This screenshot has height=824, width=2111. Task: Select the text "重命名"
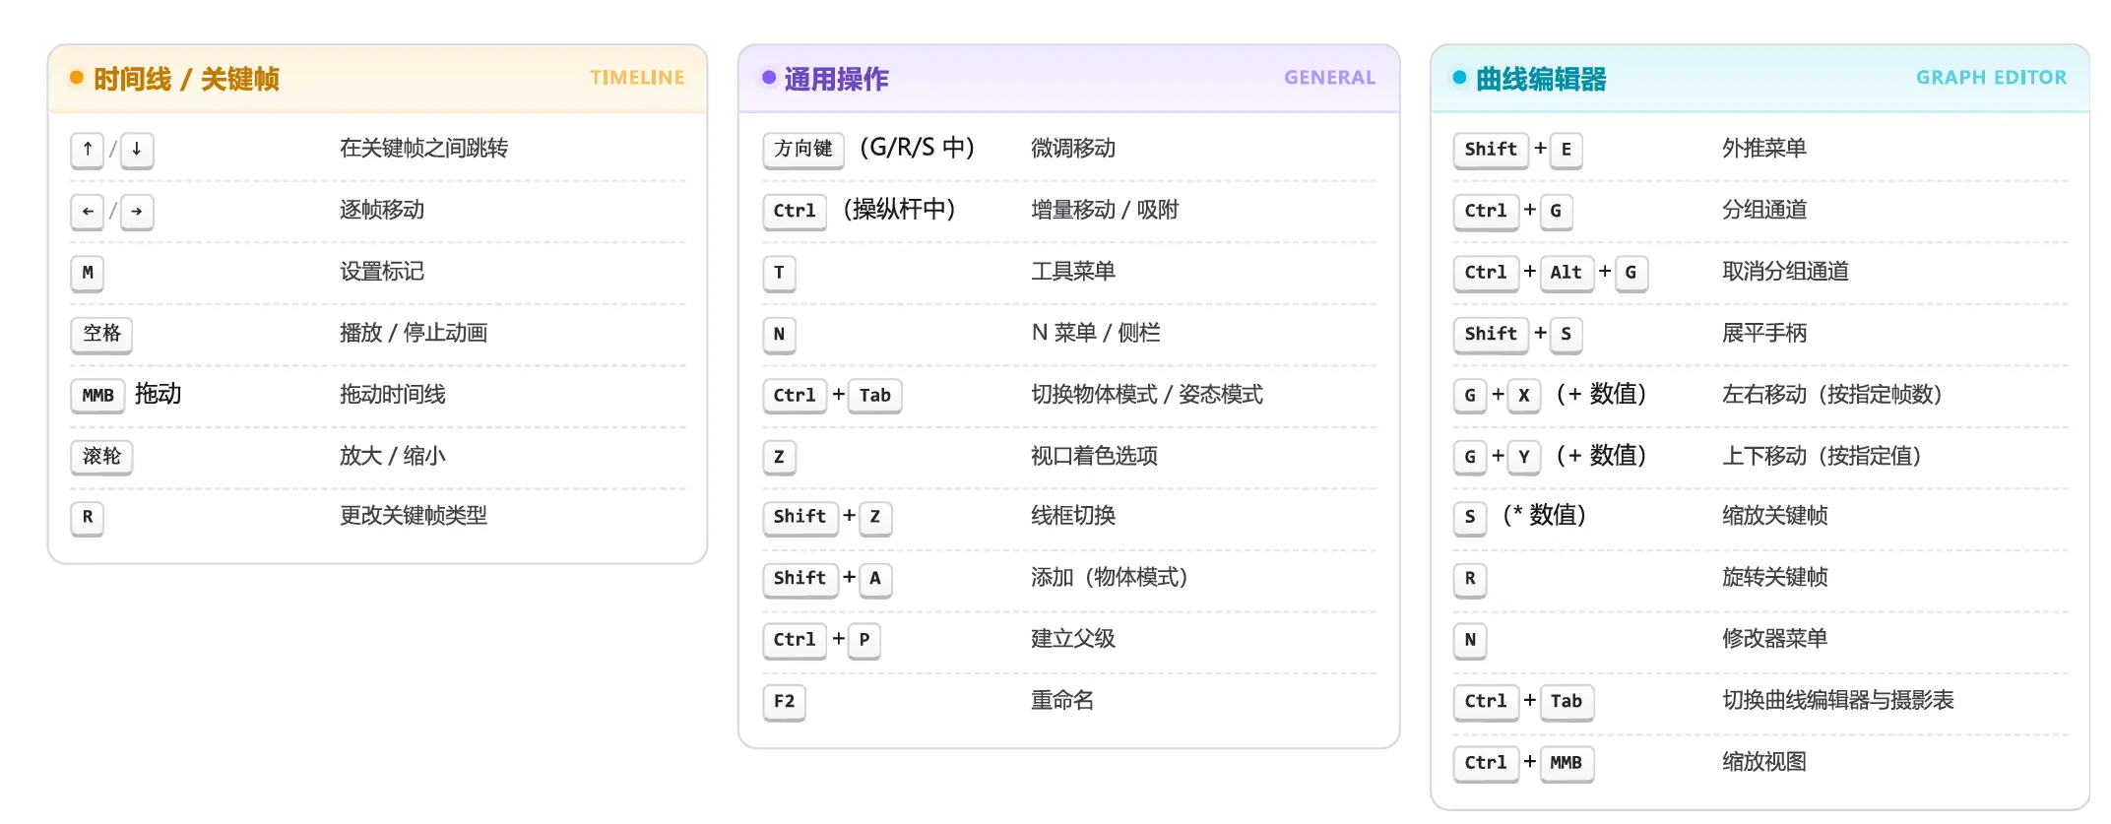tap(1062, 700)
